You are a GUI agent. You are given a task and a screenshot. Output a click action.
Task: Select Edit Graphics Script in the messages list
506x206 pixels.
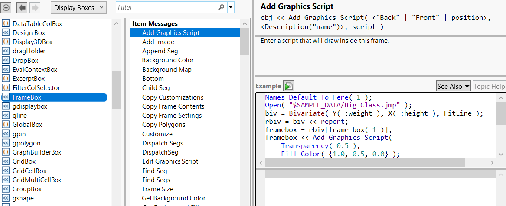point(170,161)
